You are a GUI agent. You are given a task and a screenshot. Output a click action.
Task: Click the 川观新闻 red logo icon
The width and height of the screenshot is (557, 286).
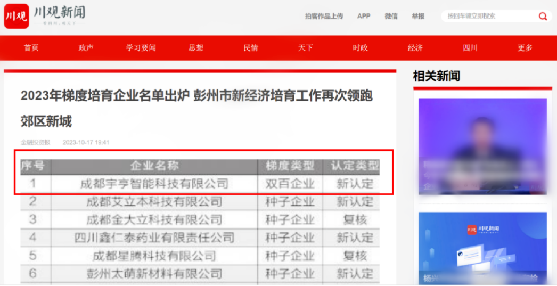17,16
